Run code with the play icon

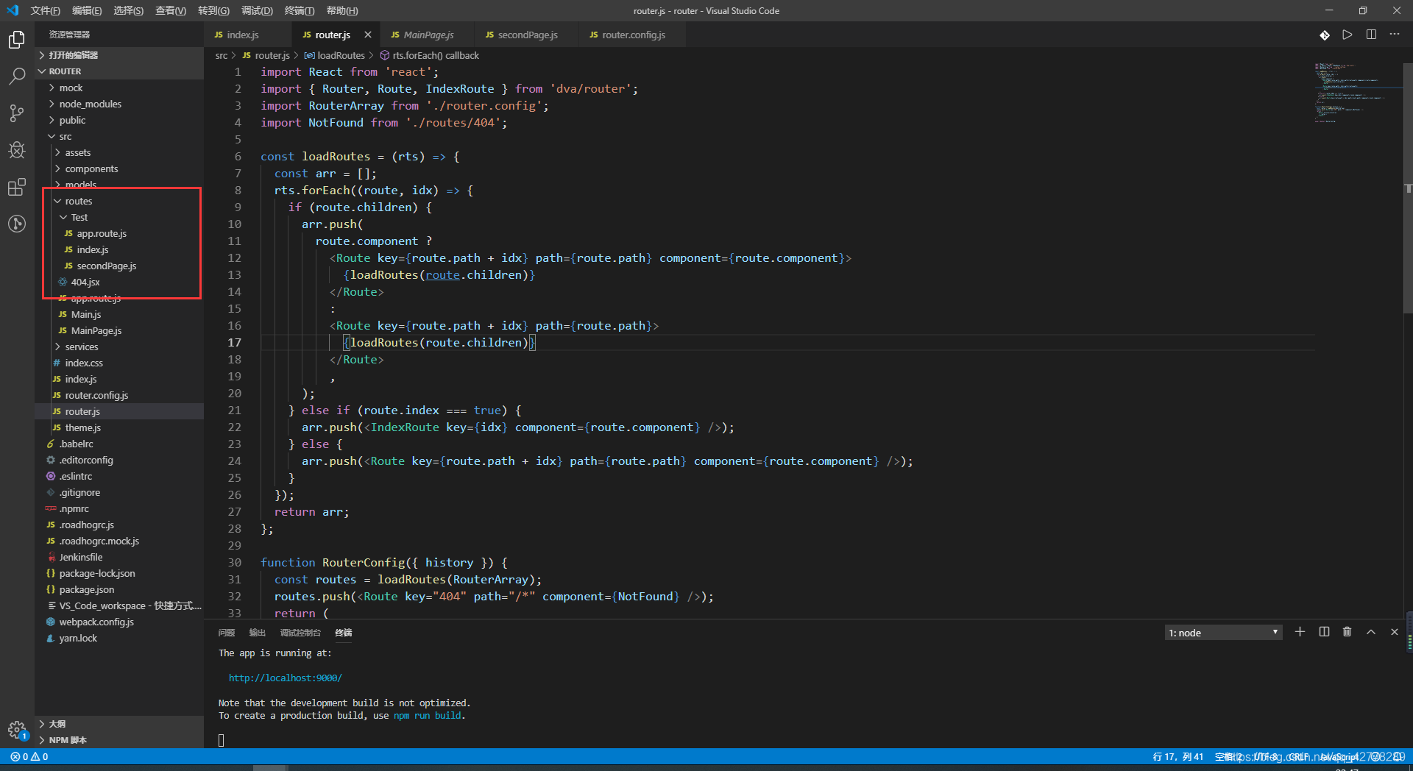(x=1347, y=35)
